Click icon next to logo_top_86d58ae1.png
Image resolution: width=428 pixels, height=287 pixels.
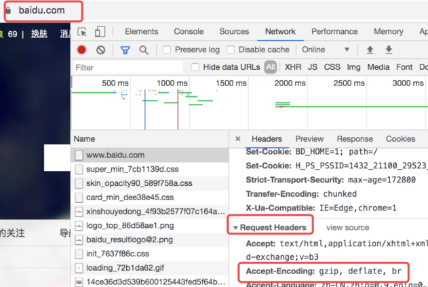(x=79, y=225)
